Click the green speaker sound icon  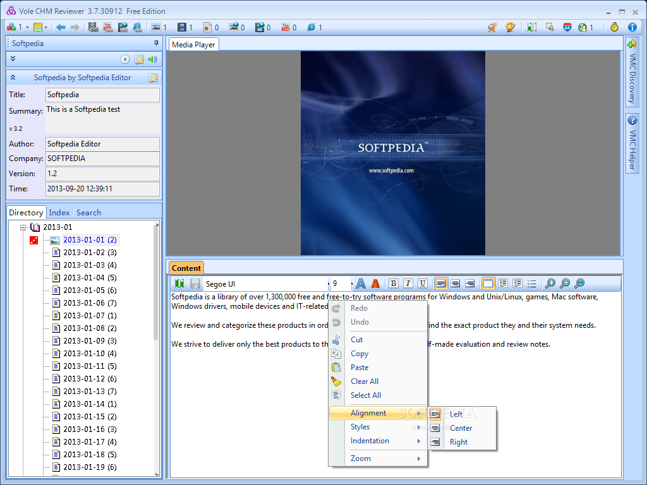pos(153,59)
